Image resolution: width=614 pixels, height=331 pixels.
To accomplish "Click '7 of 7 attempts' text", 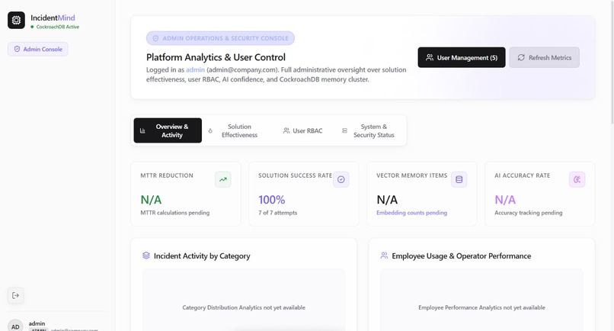I will [277, 213].
